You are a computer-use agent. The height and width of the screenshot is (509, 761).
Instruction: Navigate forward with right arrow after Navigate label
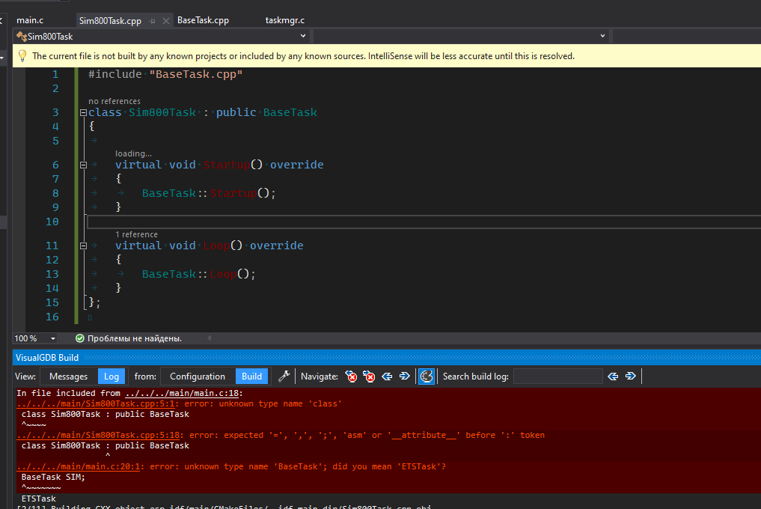point(405,377)
